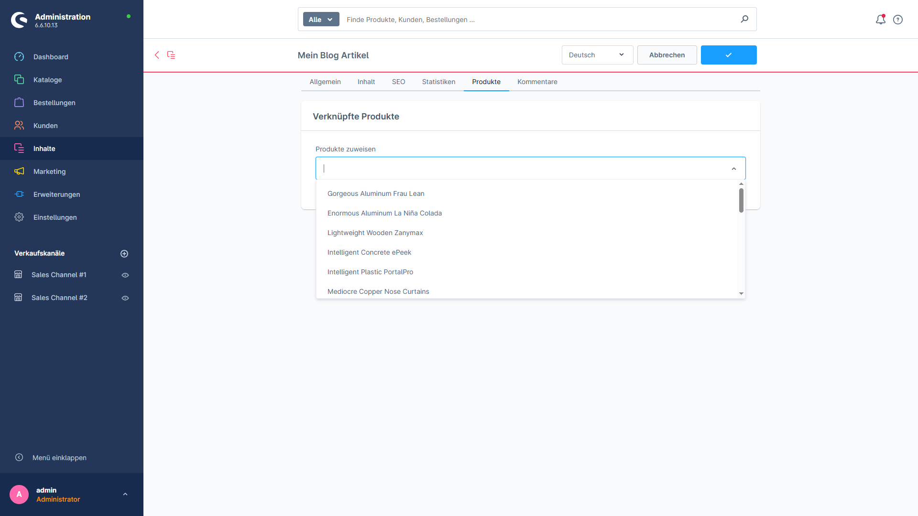Image resolution: width=918 pixels, height=516 pixels.
Task: Toggle visibility eye for Sales Channel #2
Action: click(x=125, y=298)
